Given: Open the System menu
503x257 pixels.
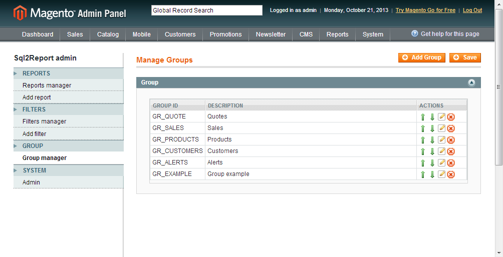Looking at the screenshot, I should [373, 34].
